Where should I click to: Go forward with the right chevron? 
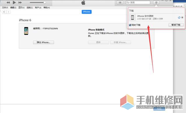coord(8,12)
